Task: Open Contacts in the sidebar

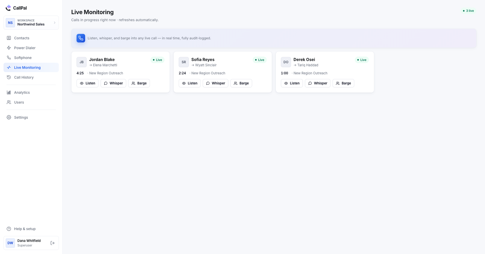Action: pos(31,38)
